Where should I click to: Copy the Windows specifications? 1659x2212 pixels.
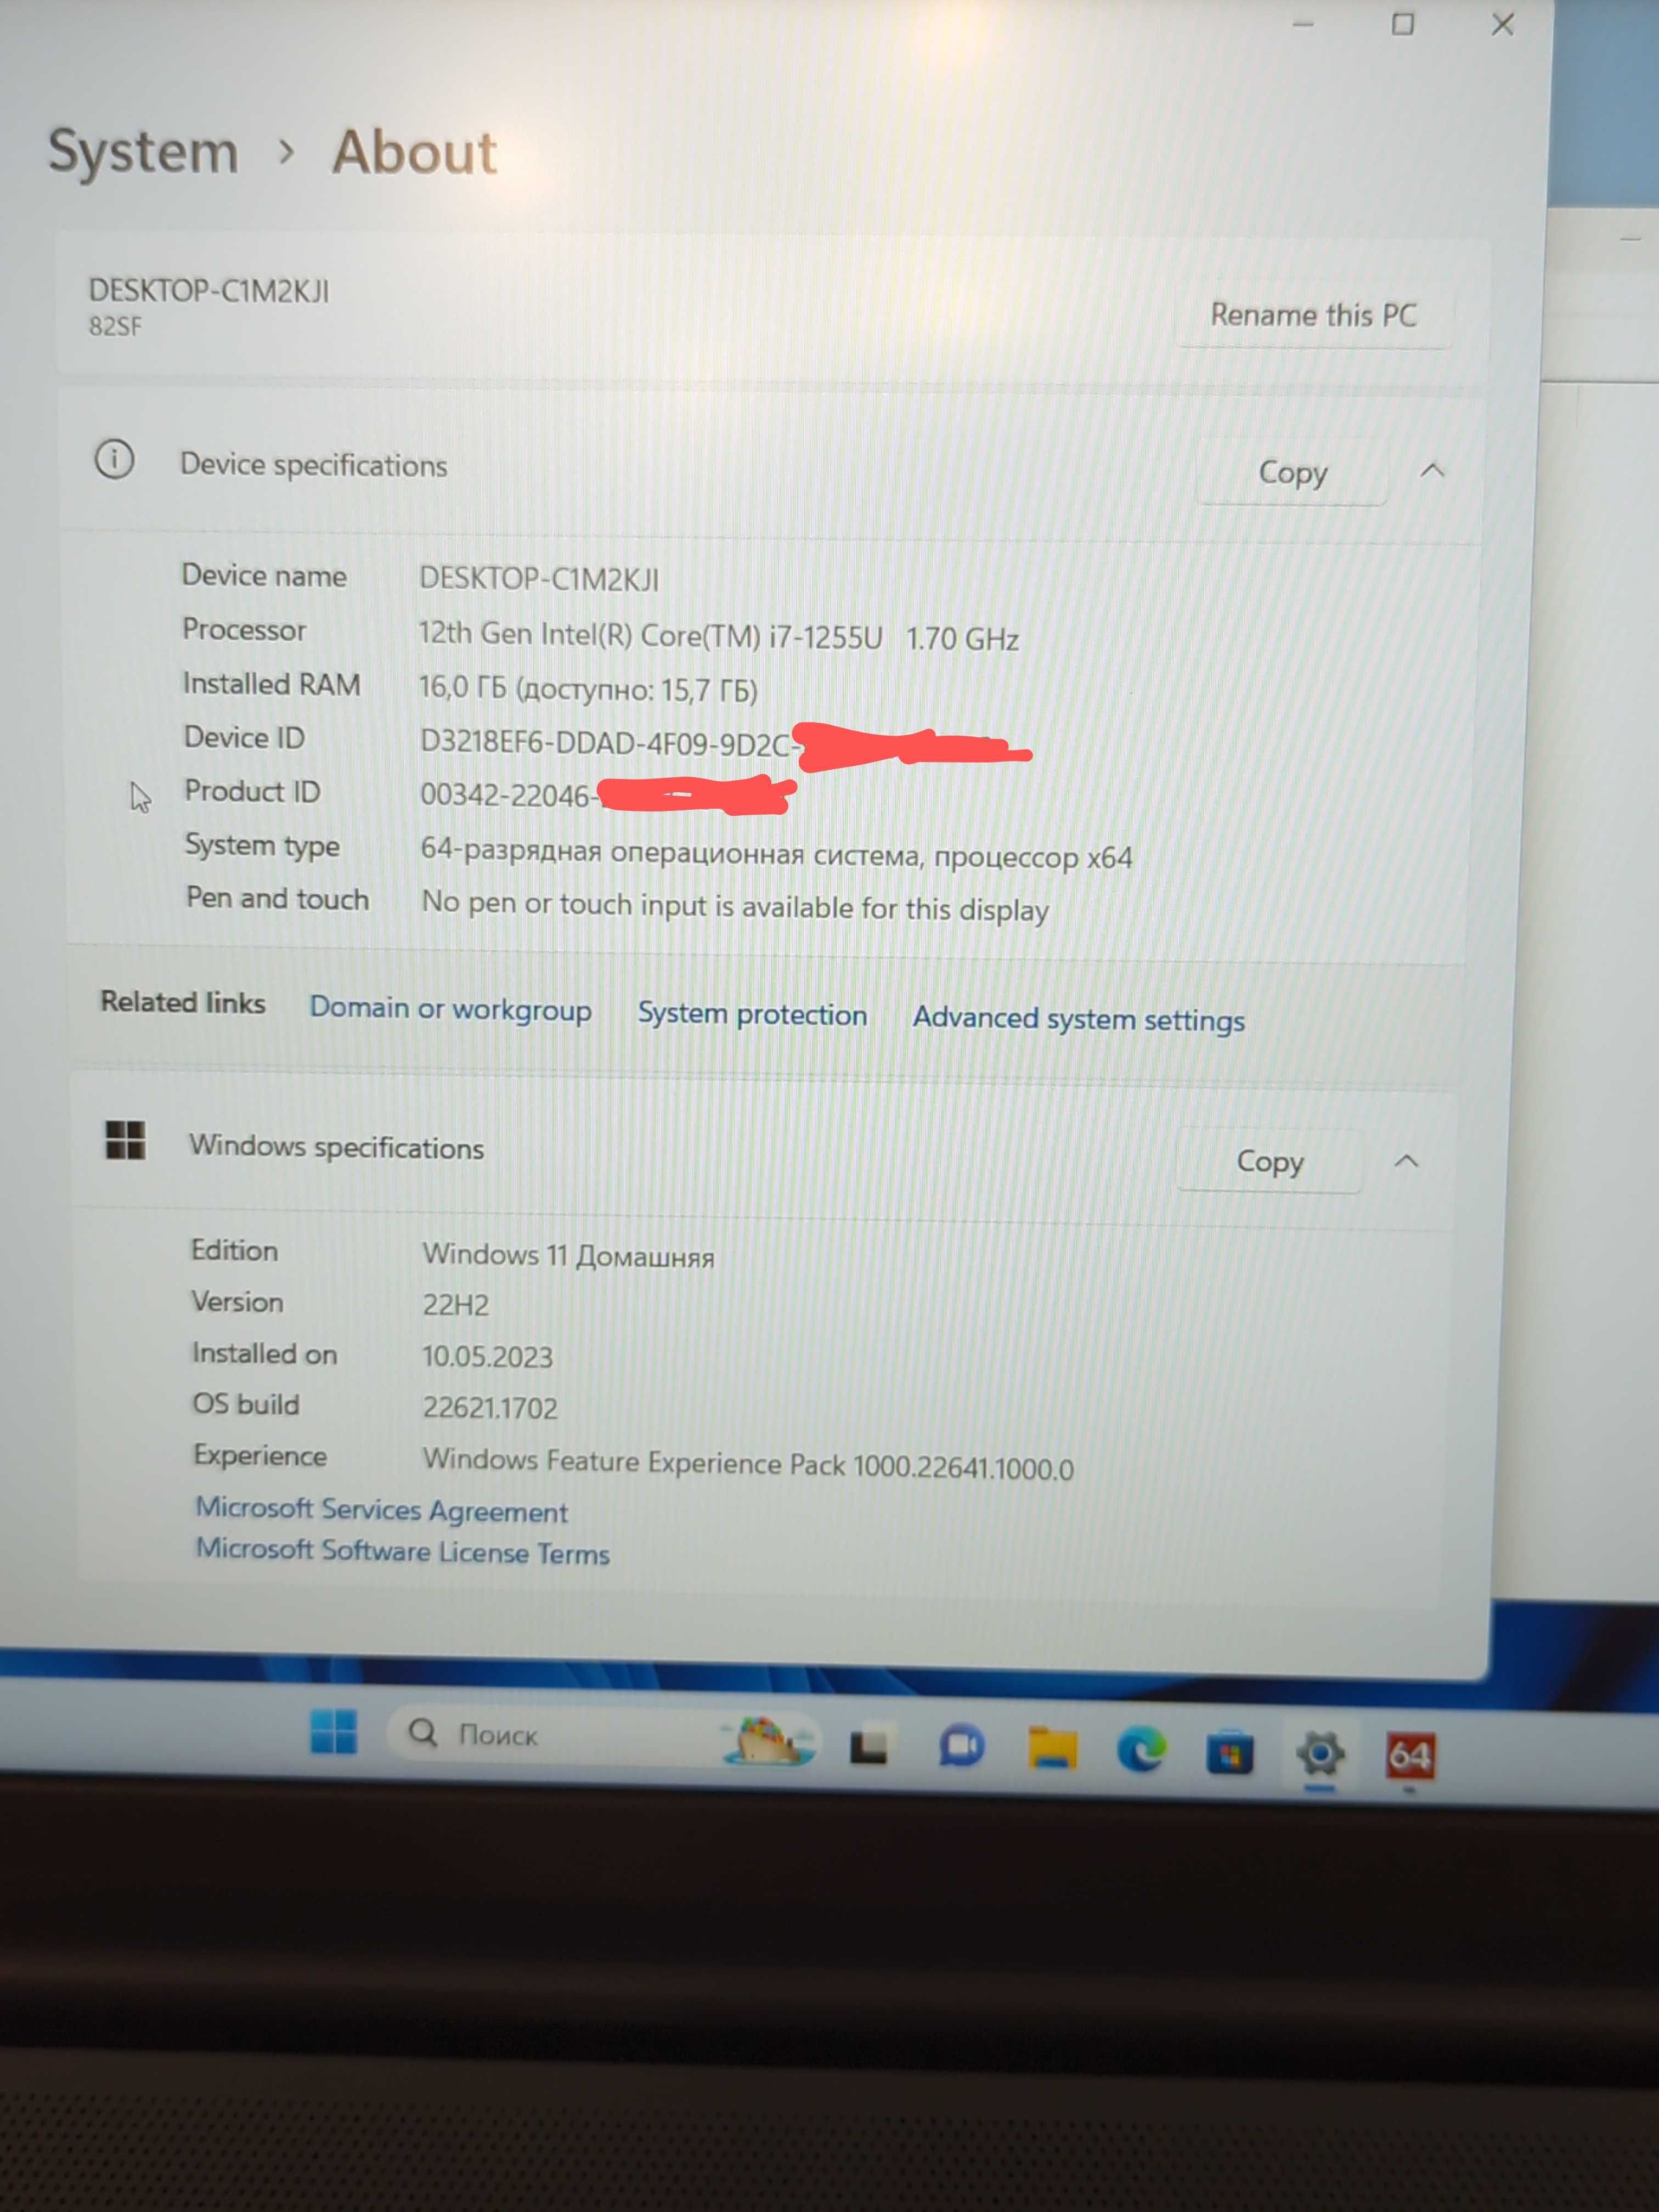[1270, 1161]
